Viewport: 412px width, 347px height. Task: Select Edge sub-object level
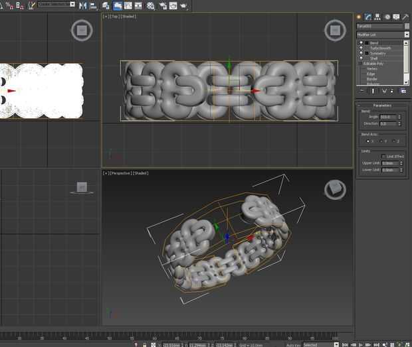pyautogui.click(x=371, y=74)
